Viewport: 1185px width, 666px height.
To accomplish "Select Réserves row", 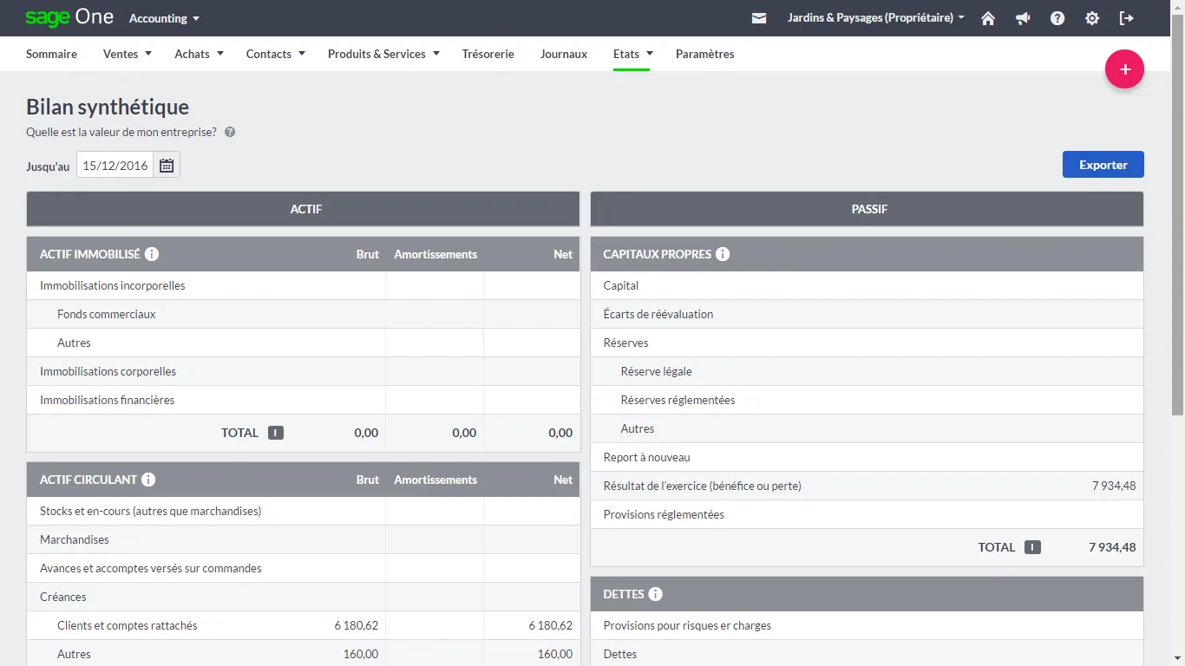I will click(x=867, y=343).
